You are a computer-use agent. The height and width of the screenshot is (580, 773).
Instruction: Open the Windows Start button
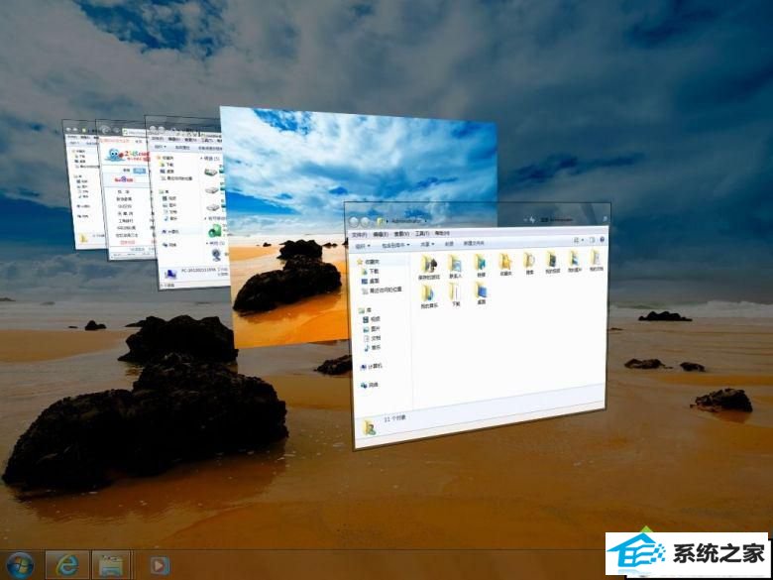coord(20,565)
